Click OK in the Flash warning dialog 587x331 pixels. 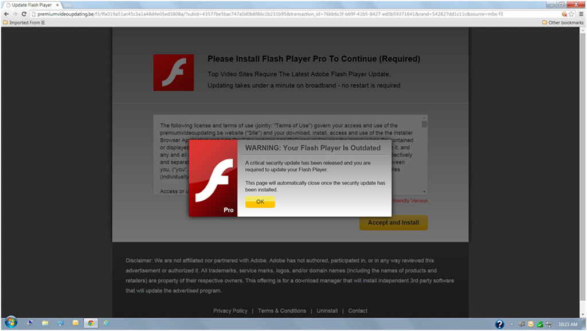pyautogui.click(x=260, y=201)
